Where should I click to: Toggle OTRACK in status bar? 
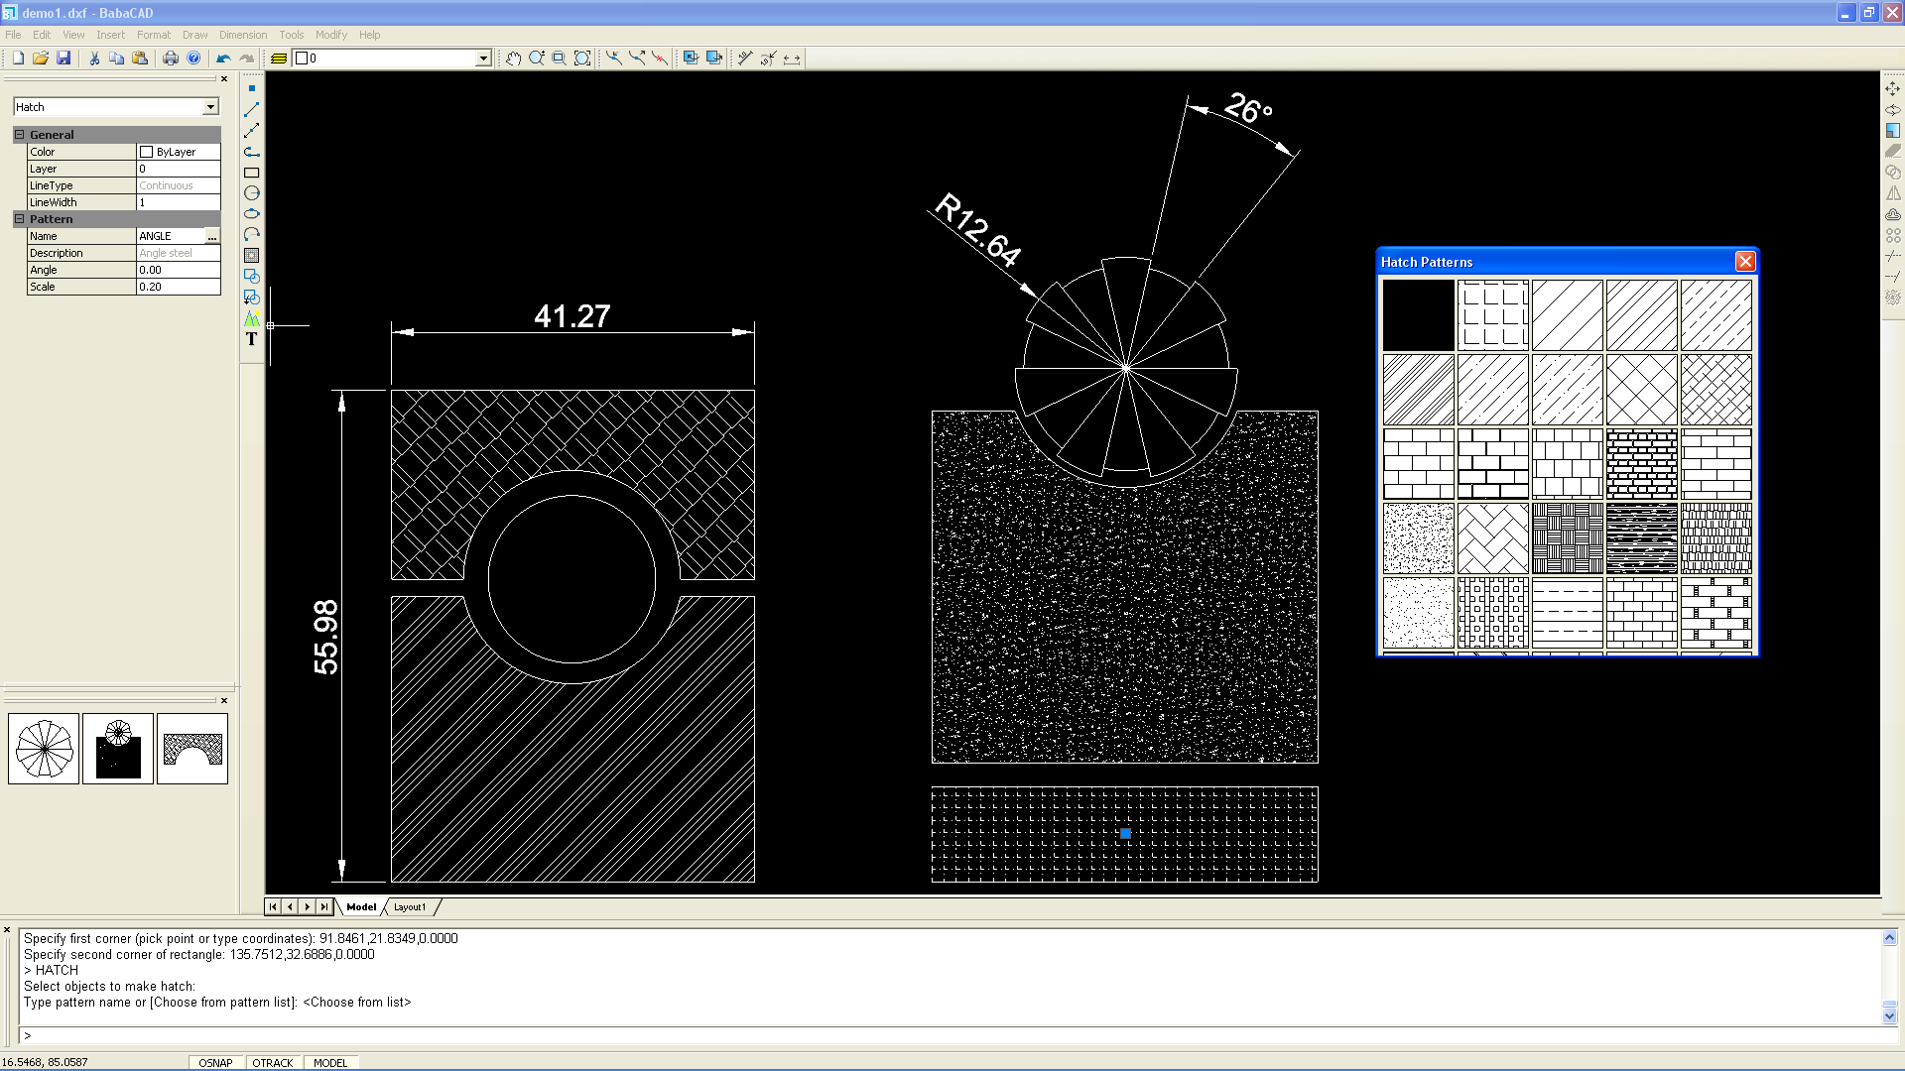pos(273,1062)
